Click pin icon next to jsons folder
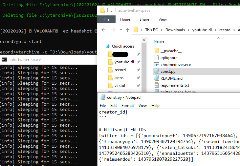This screenshot has height=166, width=240. pyautogui.click(x=138, y=78)
